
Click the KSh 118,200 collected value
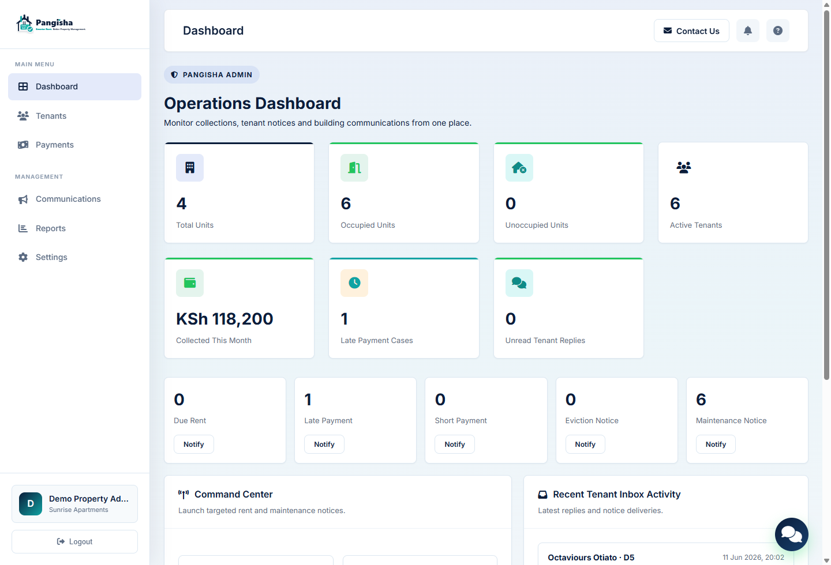[x=224, y=319]
